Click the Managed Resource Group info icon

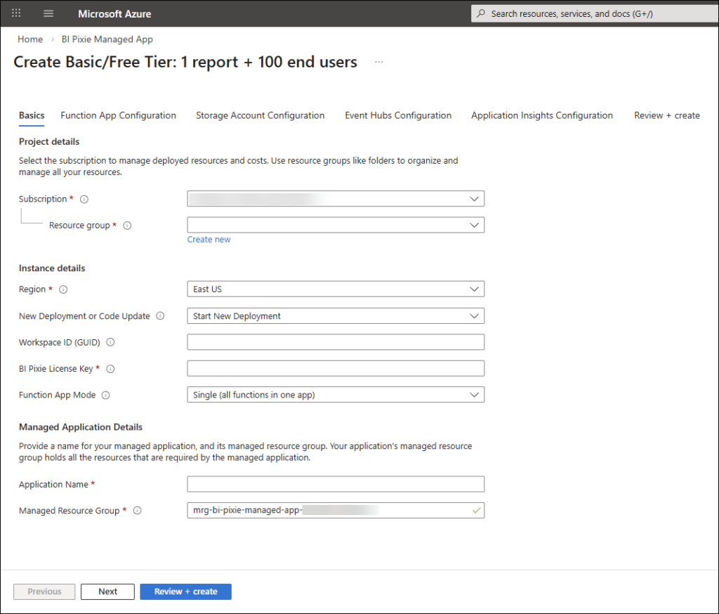138,511
